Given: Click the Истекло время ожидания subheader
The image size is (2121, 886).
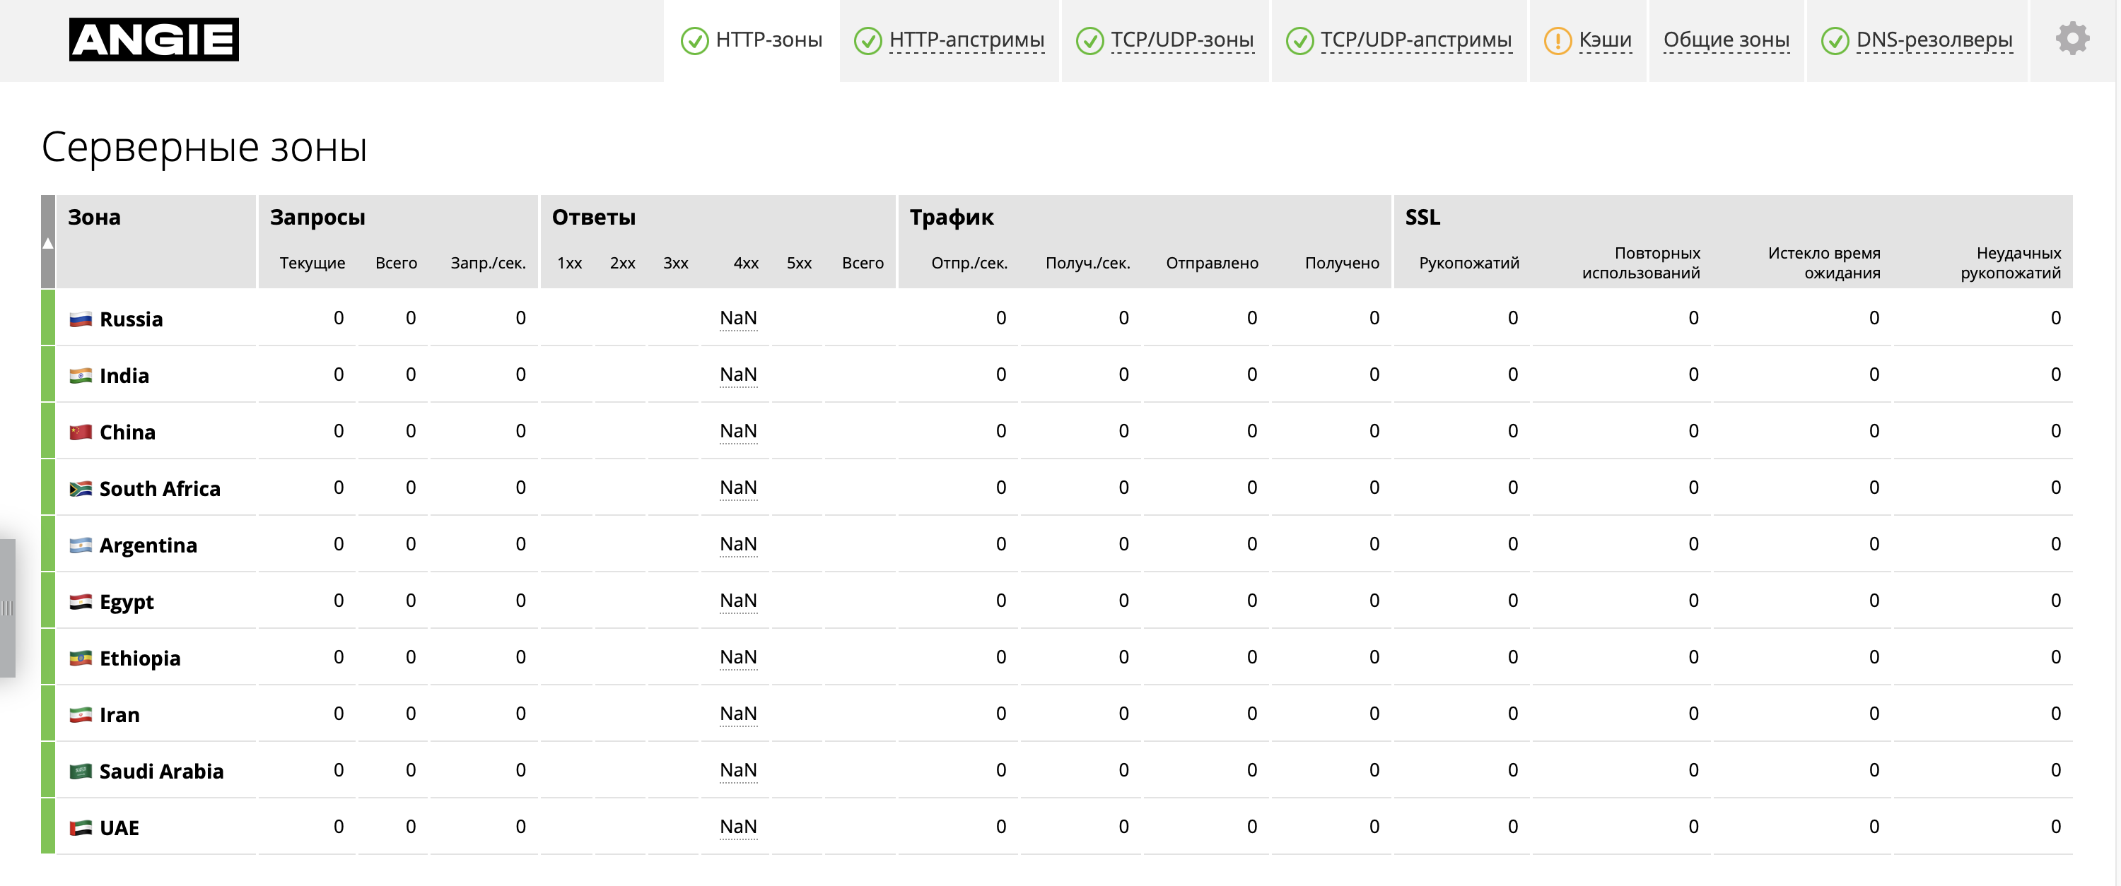Looking at the screenshot, I should click(x=1824, y=264).
